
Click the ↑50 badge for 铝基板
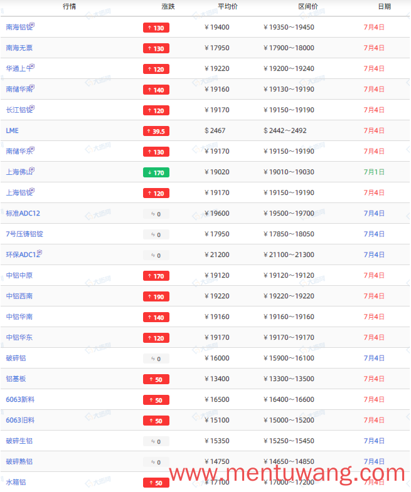pyautogui.click(x=156, y=379)
